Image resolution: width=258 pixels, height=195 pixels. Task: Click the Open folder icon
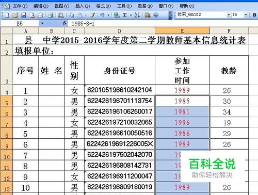tap(15, 15)
